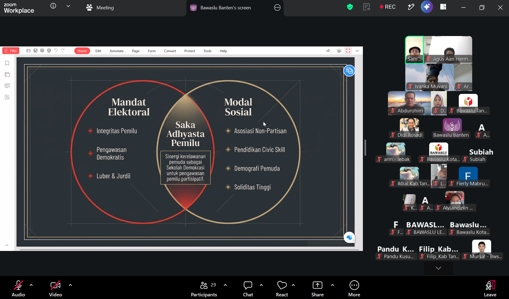Leave the meeting
This screenshot has width=509, height=299.
490,289
